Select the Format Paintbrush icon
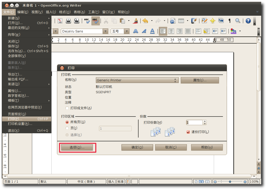The height and width of the screenshot is (190, 267). pos(136,21)
